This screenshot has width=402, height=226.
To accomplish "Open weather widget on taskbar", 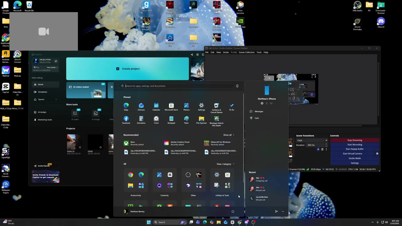I will pyautogui.click(x=9, y=222).
